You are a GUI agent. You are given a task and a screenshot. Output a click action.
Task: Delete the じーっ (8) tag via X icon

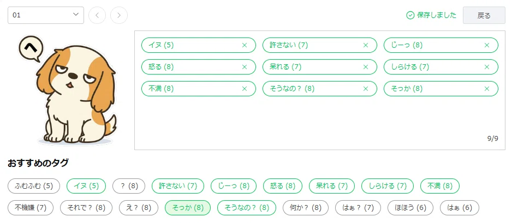486,45
